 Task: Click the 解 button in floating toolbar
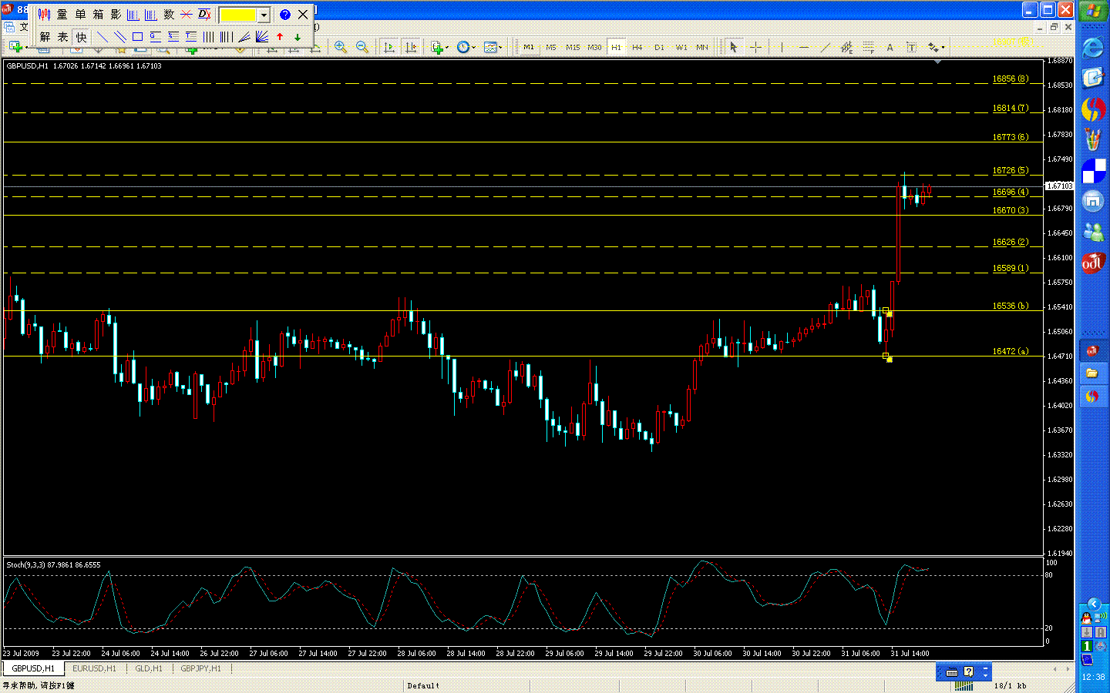click(x=45, y=36)
